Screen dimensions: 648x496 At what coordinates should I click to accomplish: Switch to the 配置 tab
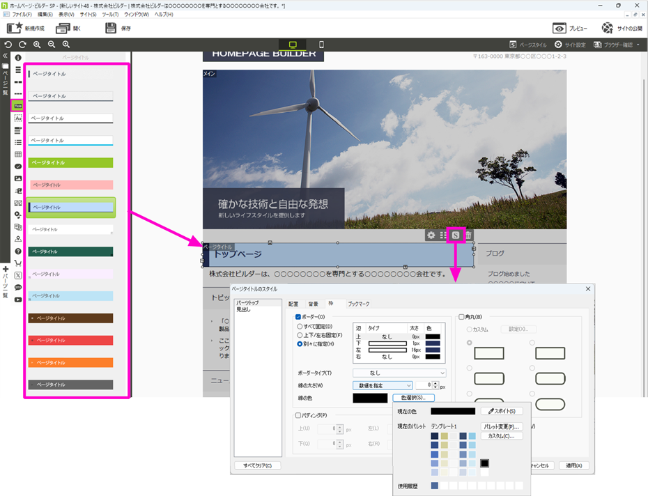(293, 304)
